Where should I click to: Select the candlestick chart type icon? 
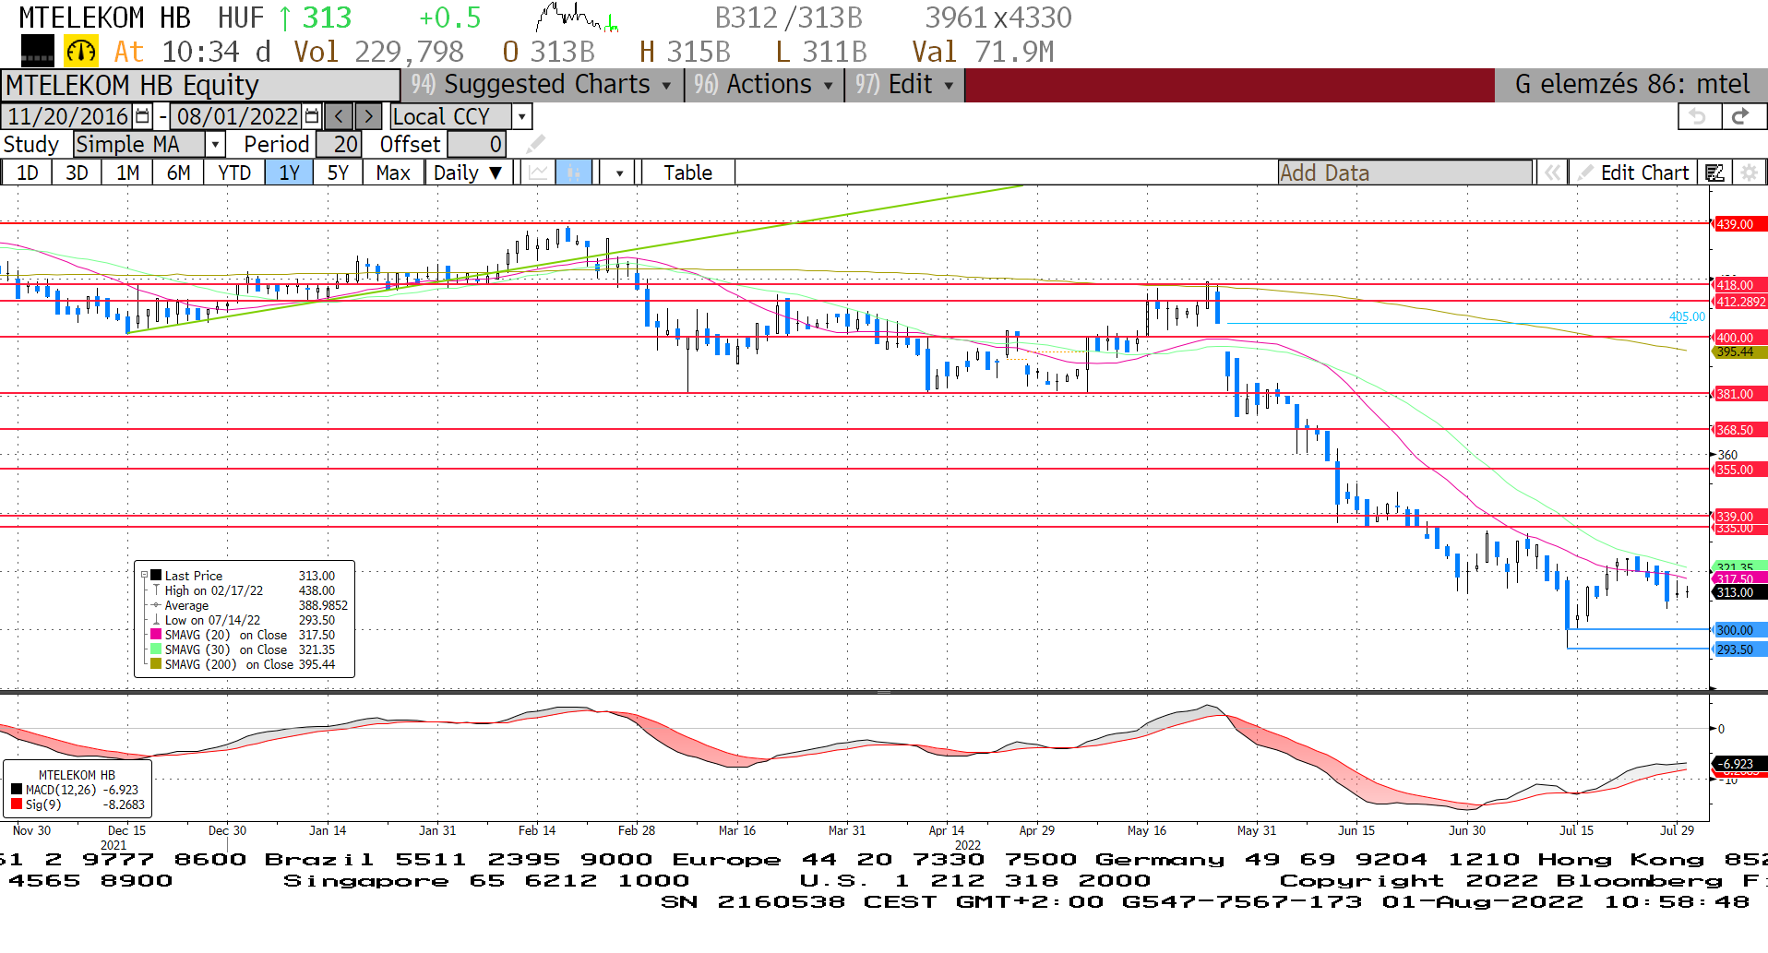(573, 173)
